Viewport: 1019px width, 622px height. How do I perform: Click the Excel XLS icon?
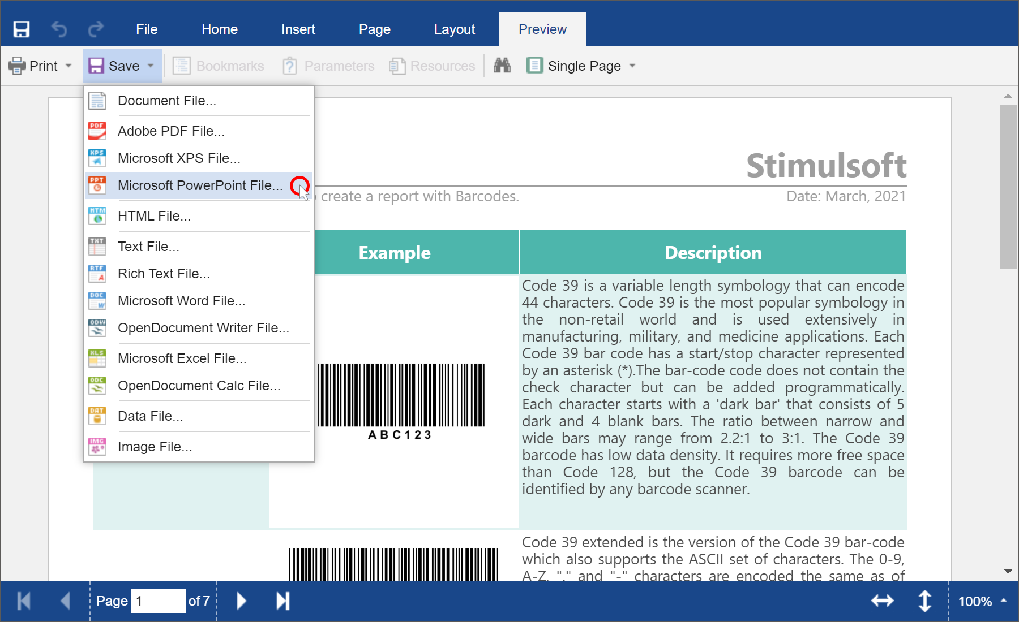coord(97,358)
